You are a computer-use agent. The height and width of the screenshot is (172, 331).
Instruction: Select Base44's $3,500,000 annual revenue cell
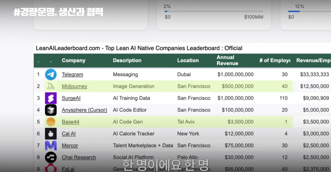pyautogui.click(x=240, y=122)
